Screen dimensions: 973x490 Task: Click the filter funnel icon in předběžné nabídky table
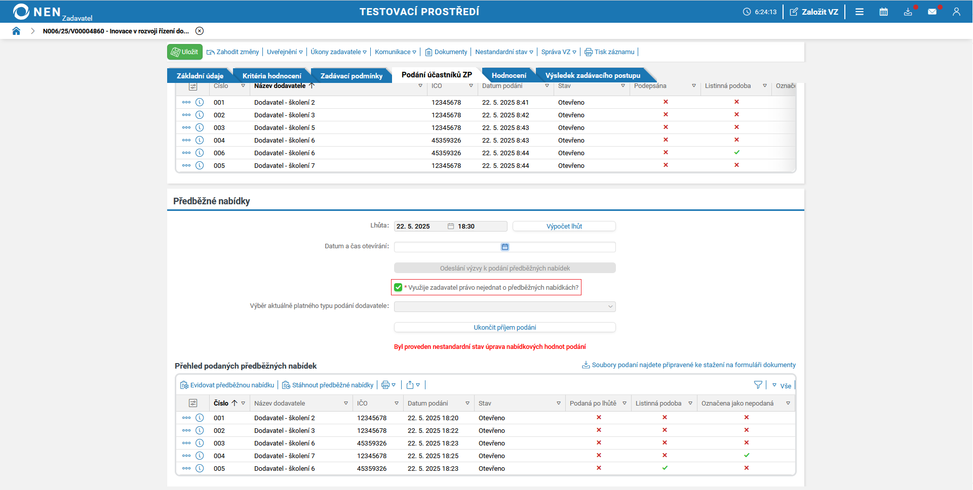[x=758, y=385]
